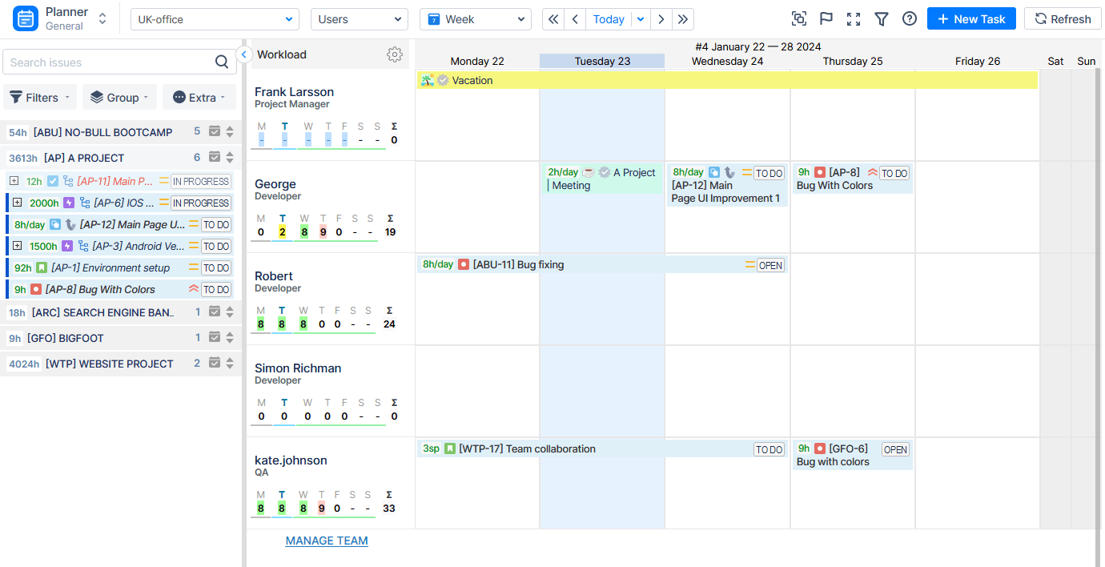The width and height of the screenshot is (1105, 567).
Task: Click the checkmark on the Vacation event
Action: pyautogui.click(x=443, y=80)
